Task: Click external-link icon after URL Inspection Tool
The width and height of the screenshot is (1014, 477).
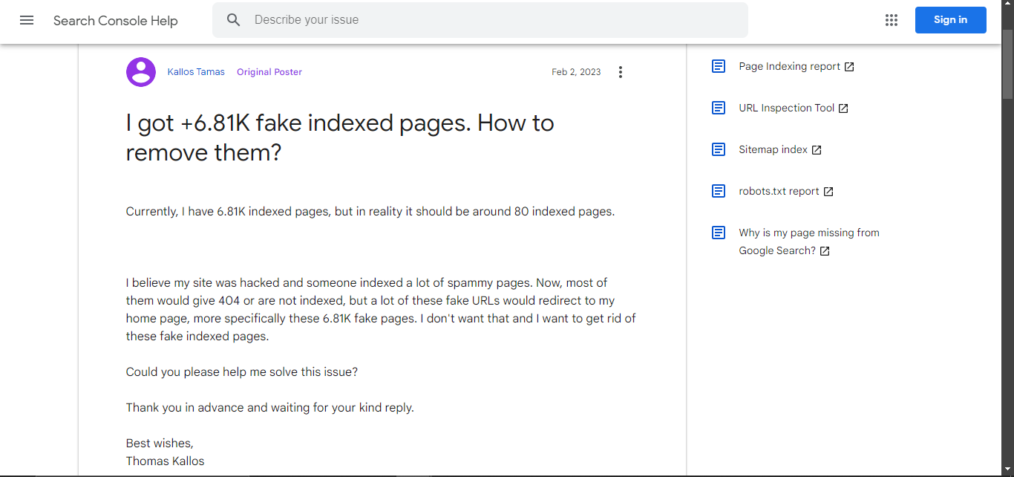Action: point(843,108)
